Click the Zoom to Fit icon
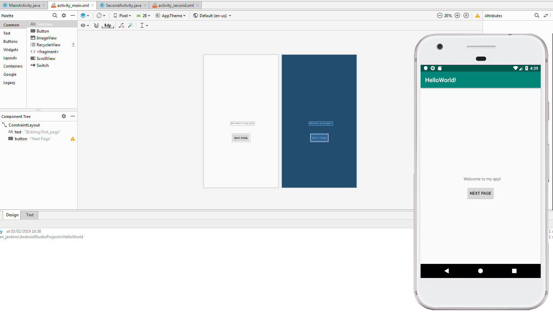The width and height of the screenshot is (553, 315). coord(466,15)
